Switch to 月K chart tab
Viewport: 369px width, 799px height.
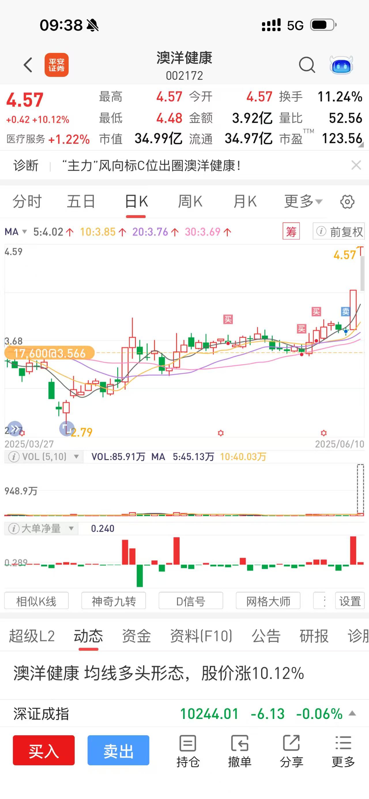coord(245,202)
